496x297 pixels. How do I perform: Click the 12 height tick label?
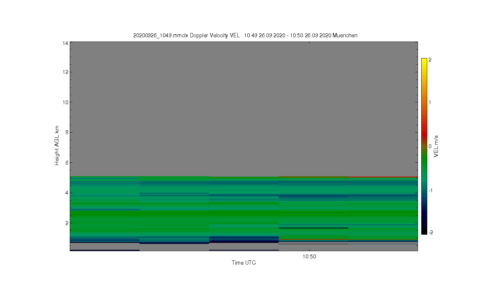(65, 72)
